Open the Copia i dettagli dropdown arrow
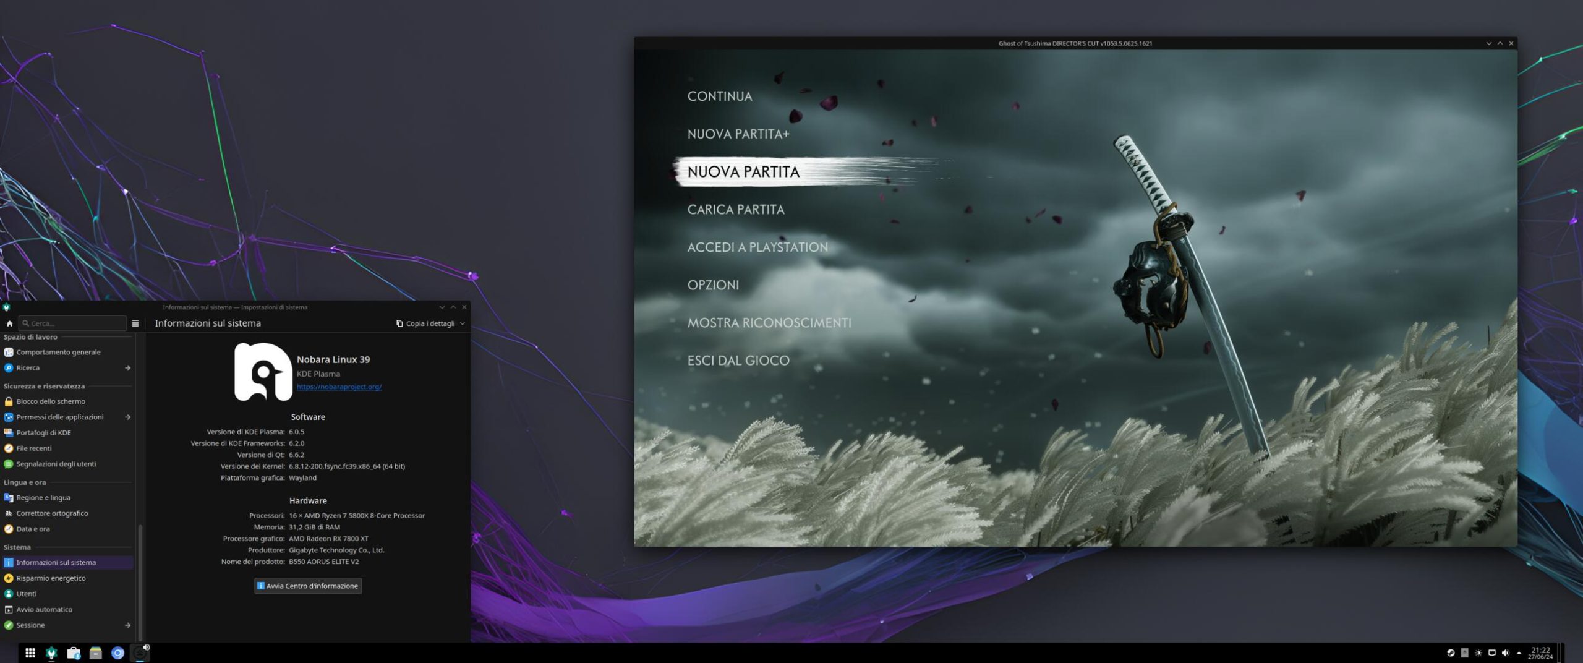 click(463, 323)
